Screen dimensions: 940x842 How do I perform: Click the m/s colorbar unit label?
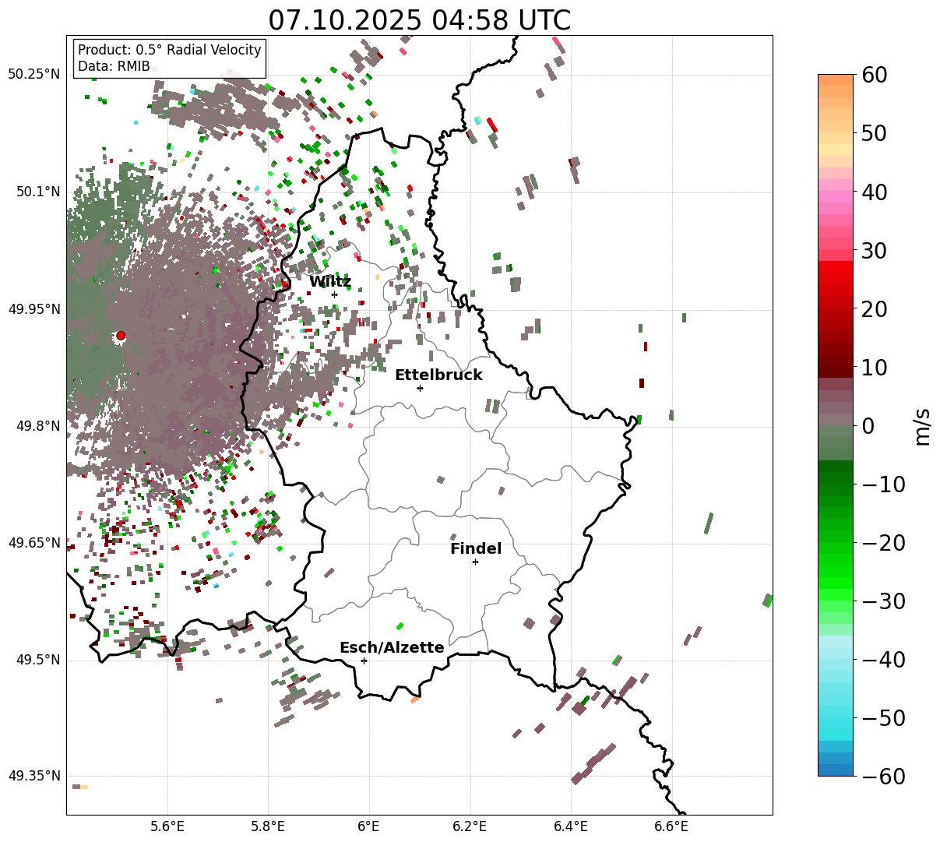(922, 425)
